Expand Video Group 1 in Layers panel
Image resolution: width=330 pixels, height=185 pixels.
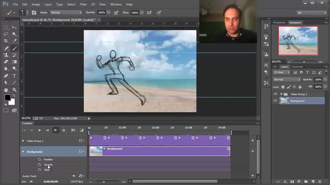[x=281, y=94]
